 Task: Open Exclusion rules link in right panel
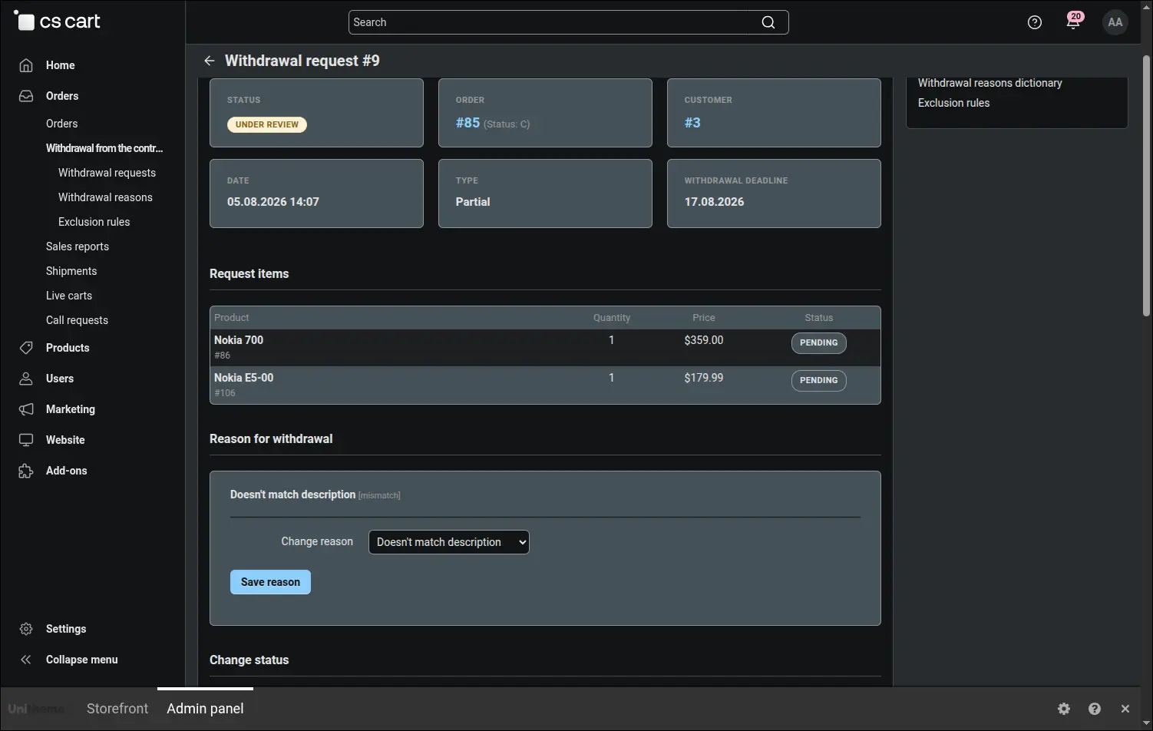(x=953, y=103)
